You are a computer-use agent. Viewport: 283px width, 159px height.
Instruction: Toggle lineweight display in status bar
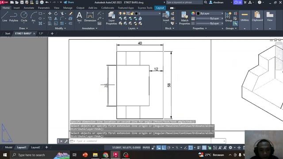(x=199, y=148)
